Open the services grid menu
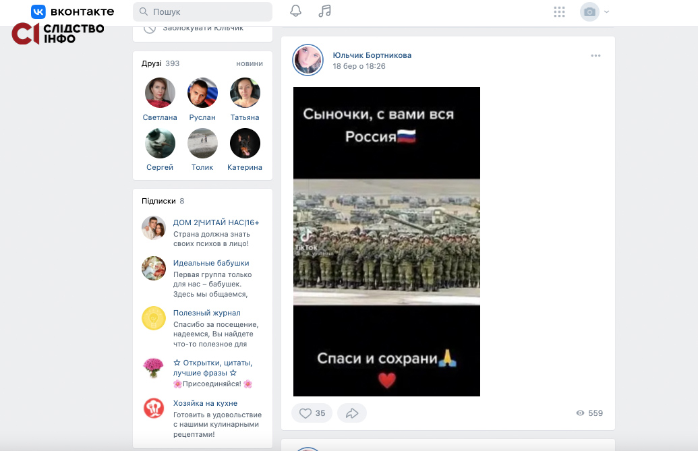Screen dimensions: 698x451 click(x=559, y=11)
